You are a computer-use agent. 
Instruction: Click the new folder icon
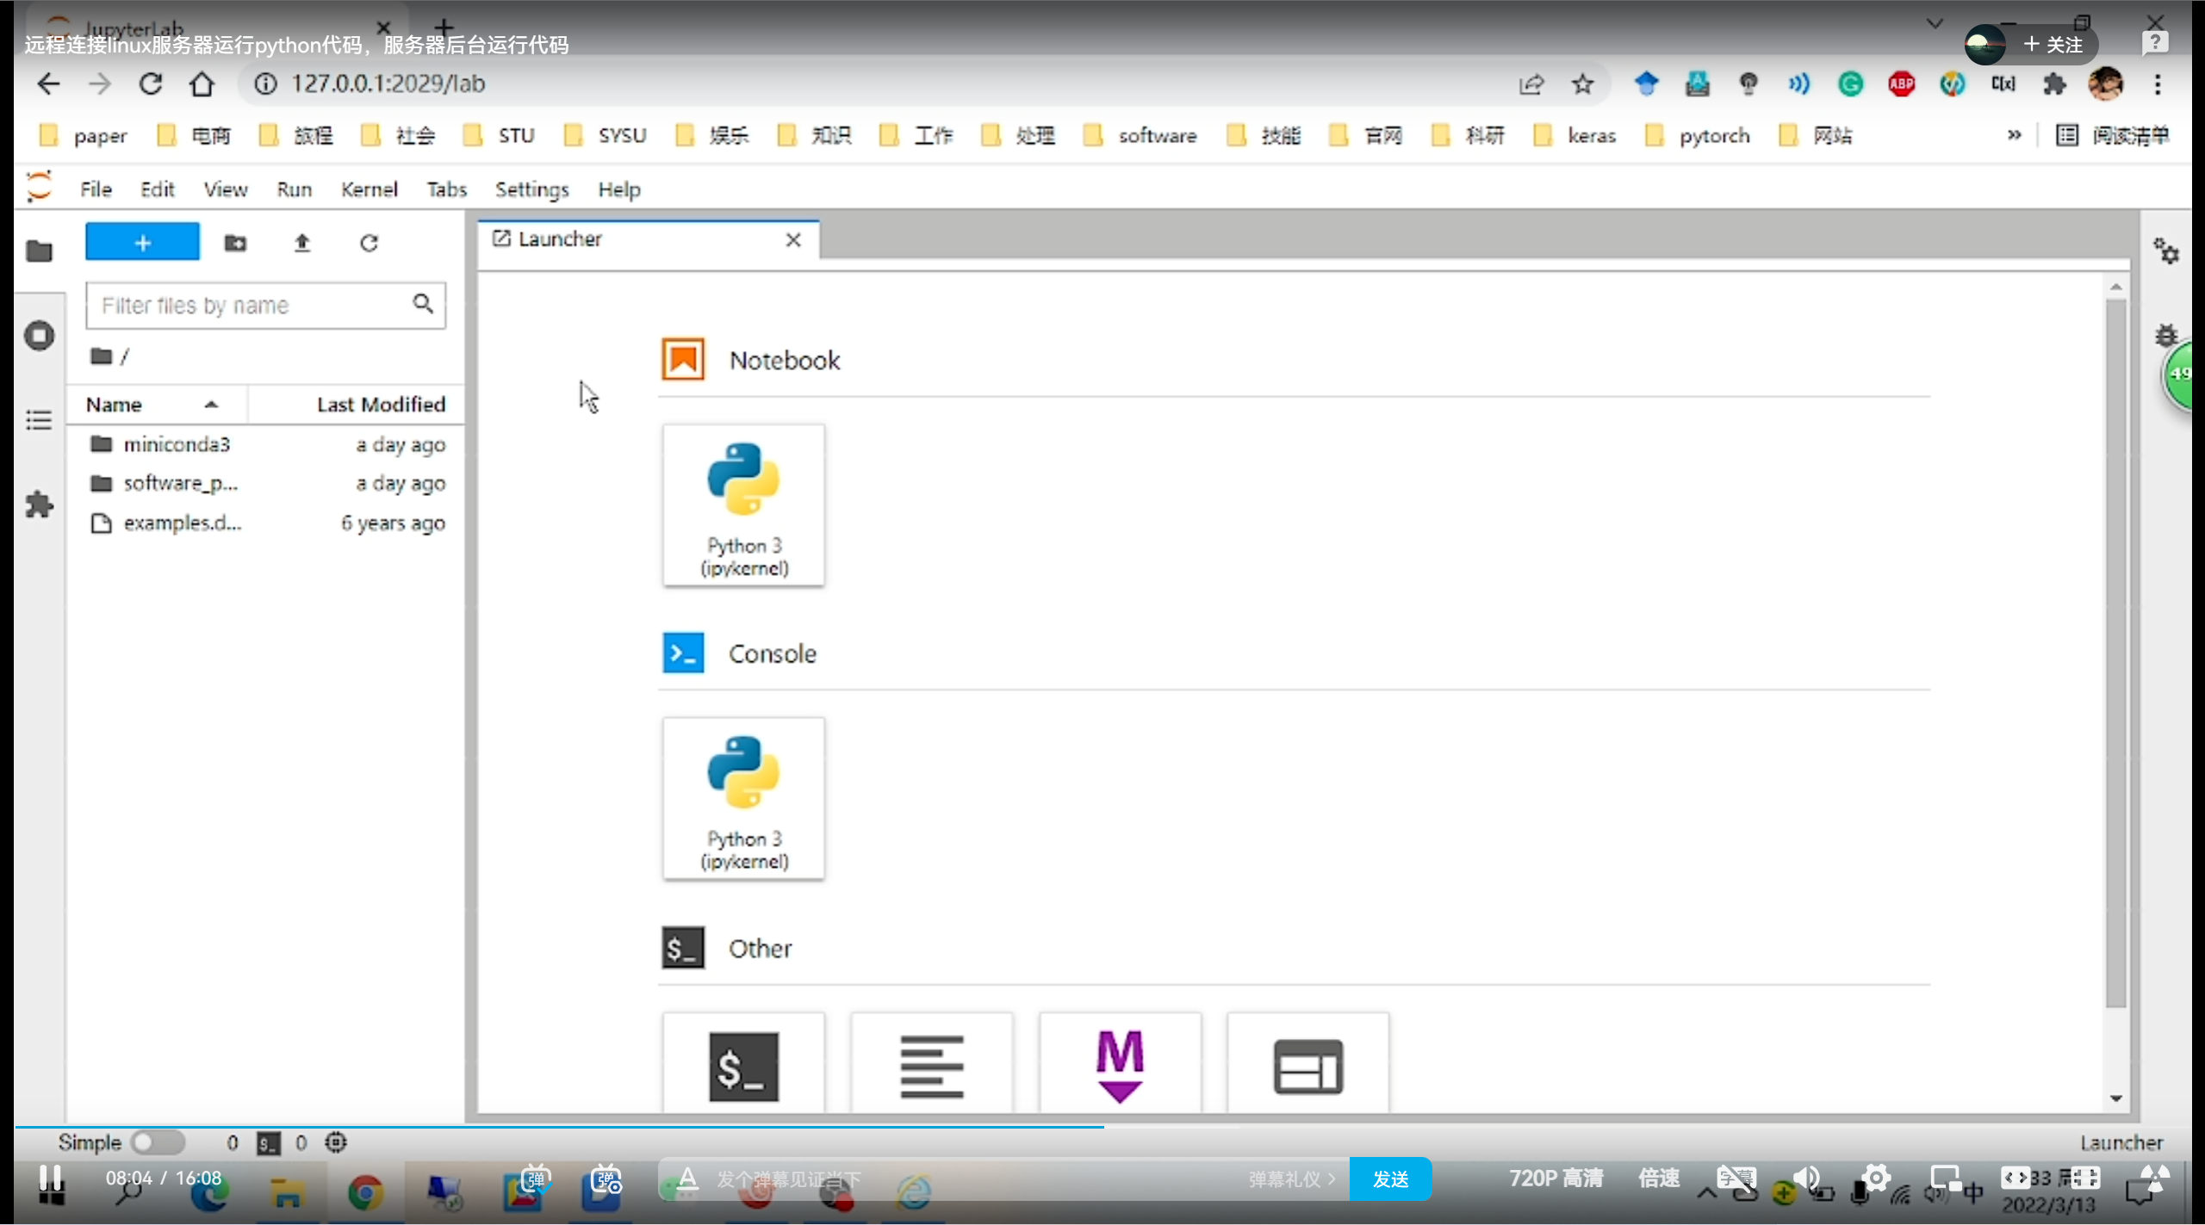click(235, 244)
